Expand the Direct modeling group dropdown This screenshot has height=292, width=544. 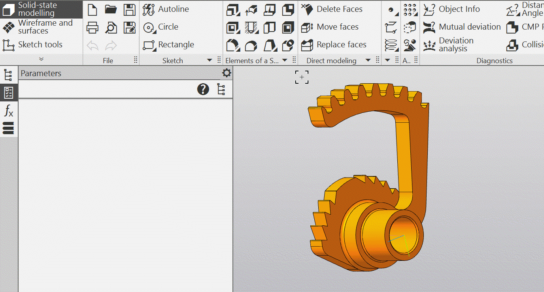point(368,60)
